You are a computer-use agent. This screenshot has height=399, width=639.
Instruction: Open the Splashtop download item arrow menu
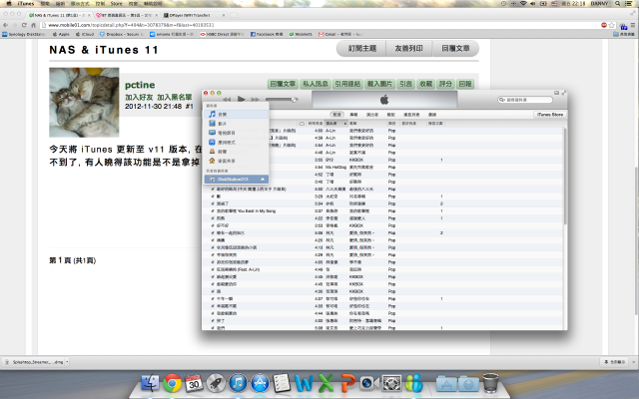pos(67,362)
